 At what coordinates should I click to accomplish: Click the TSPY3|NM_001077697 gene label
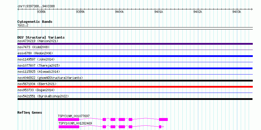coord(74,116)
